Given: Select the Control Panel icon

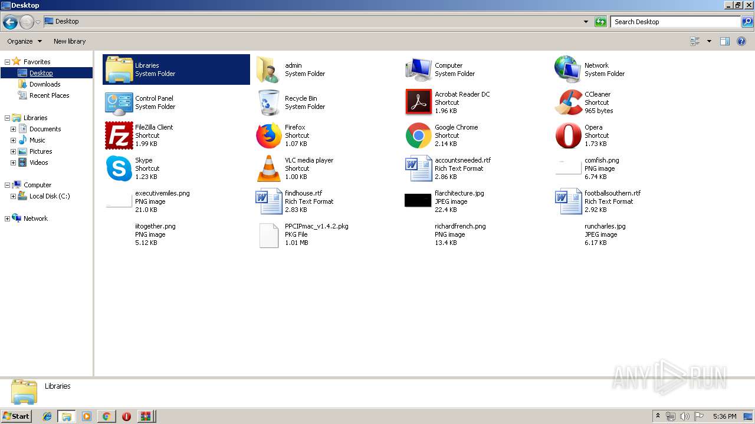Looking at the screenshot, I should (119, 102).
